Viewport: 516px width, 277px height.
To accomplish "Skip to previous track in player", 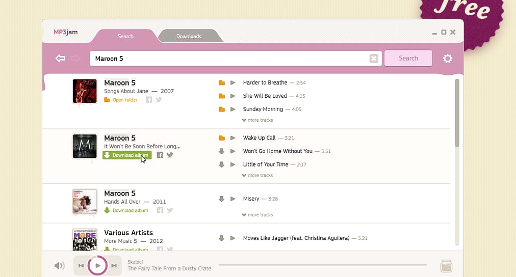I will 81,265.
